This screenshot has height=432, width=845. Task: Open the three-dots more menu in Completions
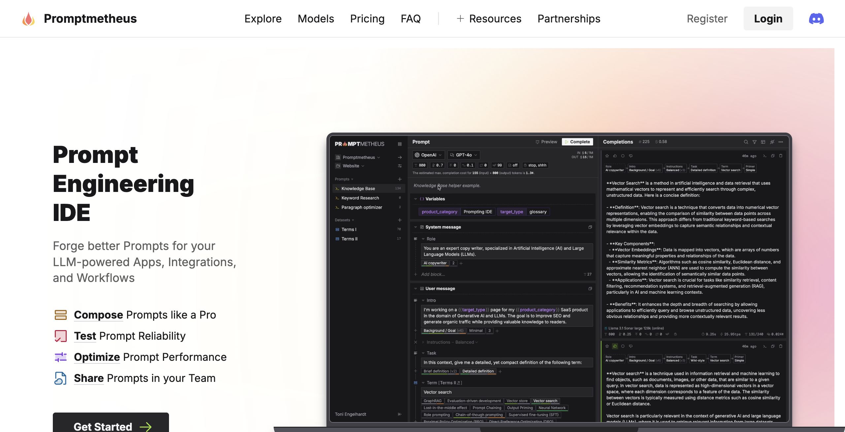[781, 142]
